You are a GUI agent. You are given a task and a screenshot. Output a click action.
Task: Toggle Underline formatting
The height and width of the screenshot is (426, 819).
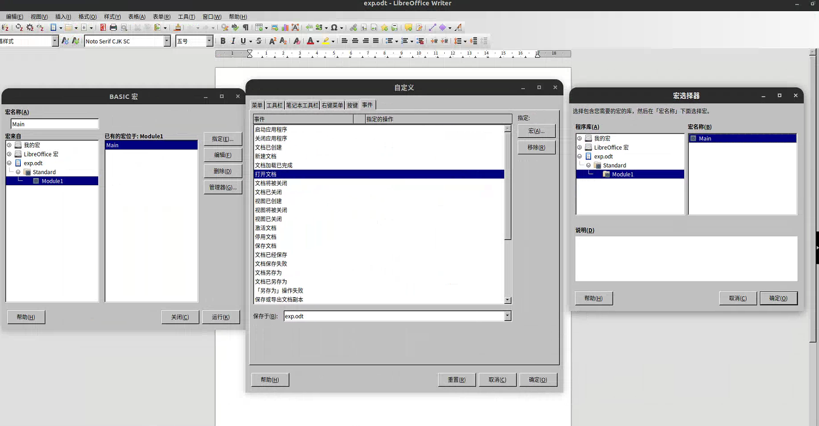click(x=243, y=41)
